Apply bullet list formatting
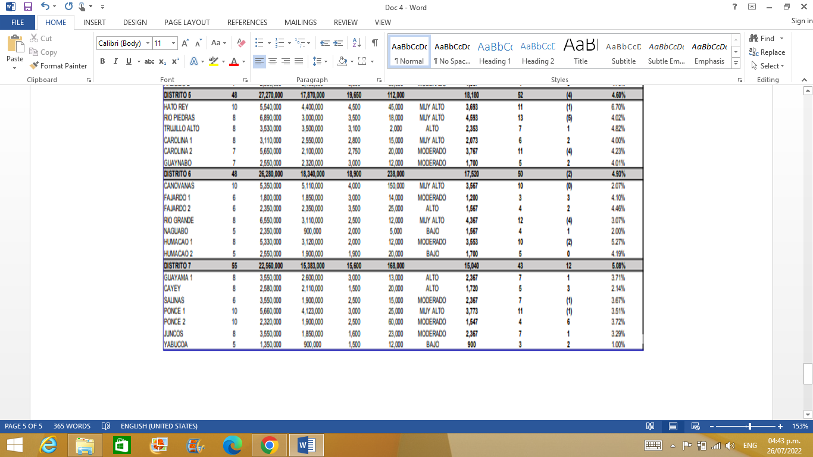813x457 pixels. pos(259,43)
